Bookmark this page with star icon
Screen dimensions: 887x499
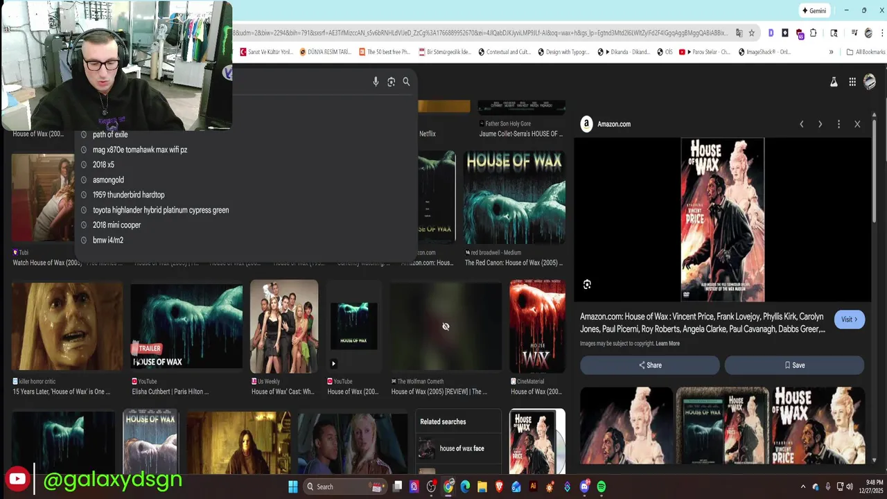(x=751, y=33)
